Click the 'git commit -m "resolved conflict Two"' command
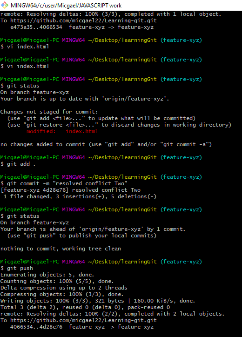 click(64, 183)
